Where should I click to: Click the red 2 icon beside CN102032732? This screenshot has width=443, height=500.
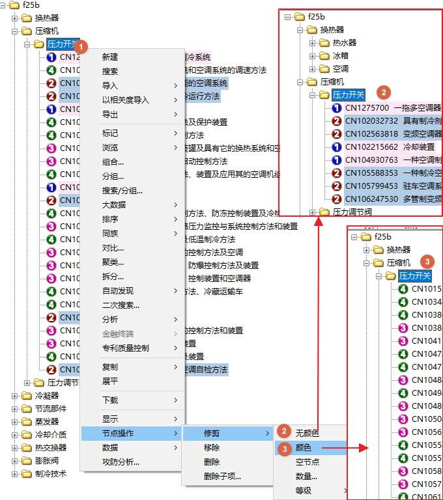[x=337, y=121]
